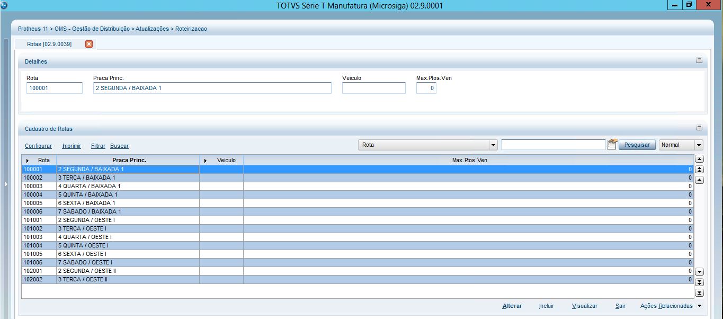Page up in the routes grid

pos(699,169)
